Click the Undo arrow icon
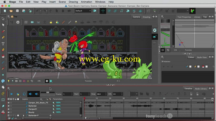This screenshot has width=216, height=121. pos(38,11)
